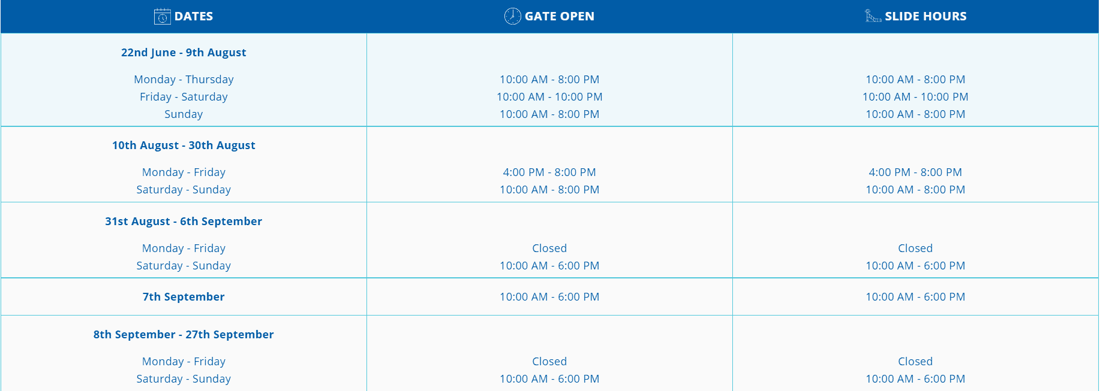Click the water slide icon beside SLIDE HOURS
Viewport: 1100px width, 391px height.
pyautogui.click(x=873, y=16)
